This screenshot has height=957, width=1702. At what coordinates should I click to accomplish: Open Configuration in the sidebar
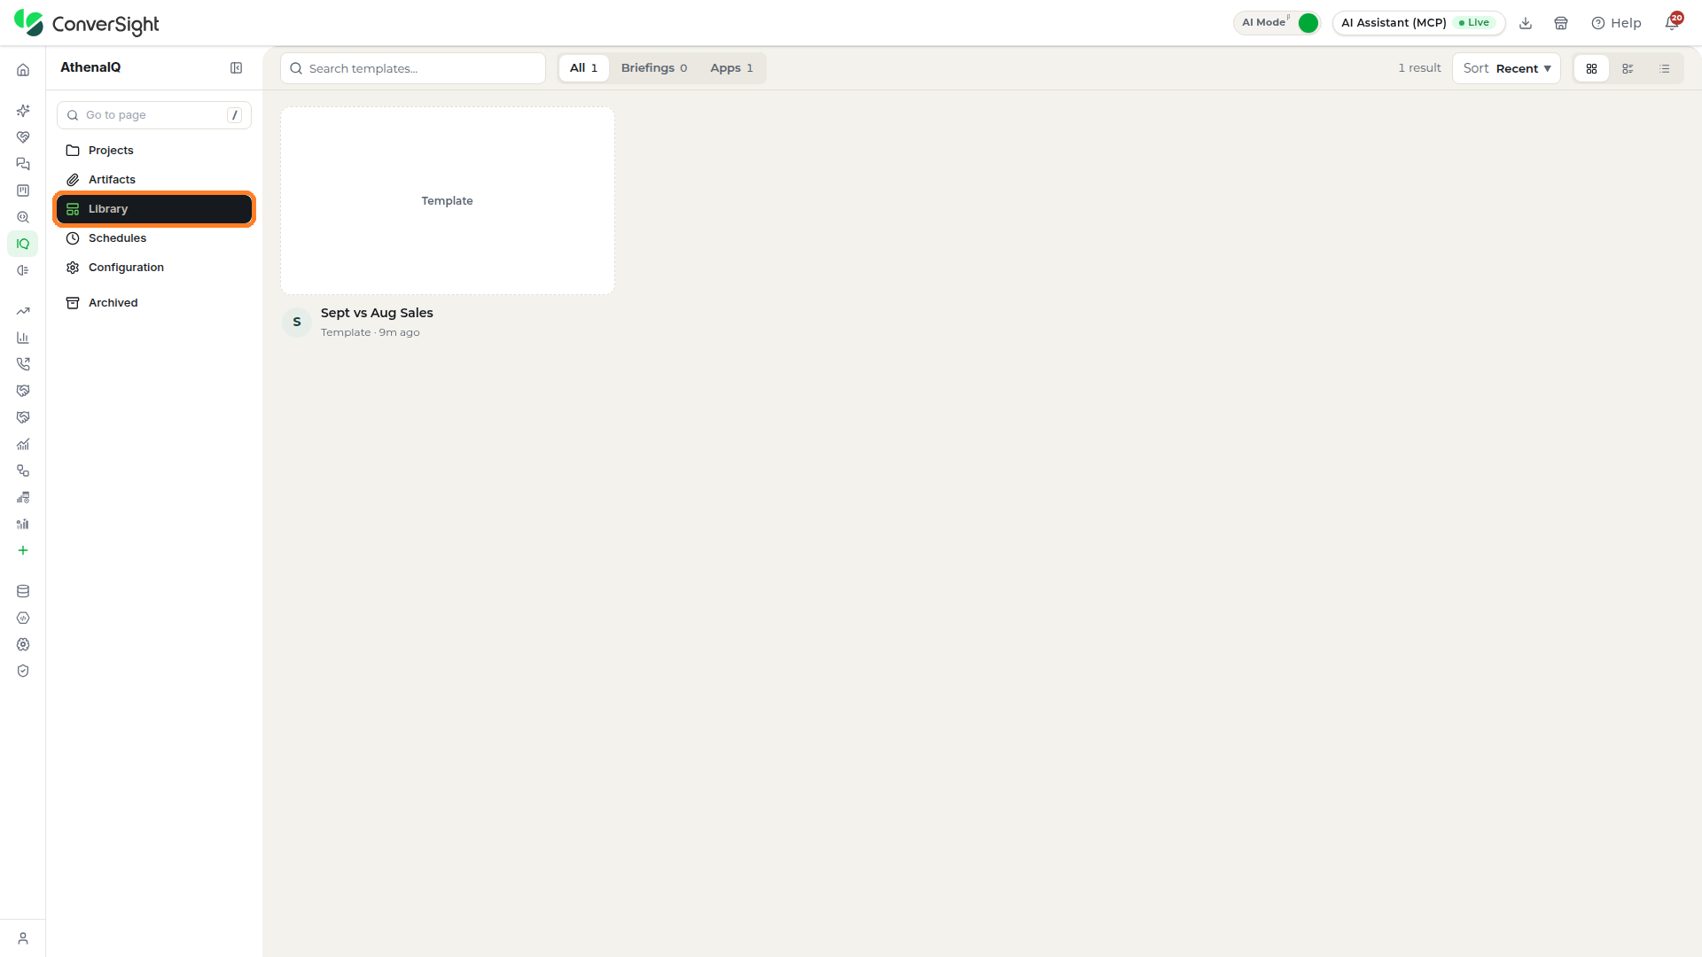coord(154,268)
